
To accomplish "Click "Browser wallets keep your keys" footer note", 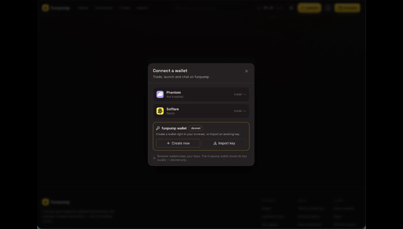I will pyautogui.click(x=202, y=158).
